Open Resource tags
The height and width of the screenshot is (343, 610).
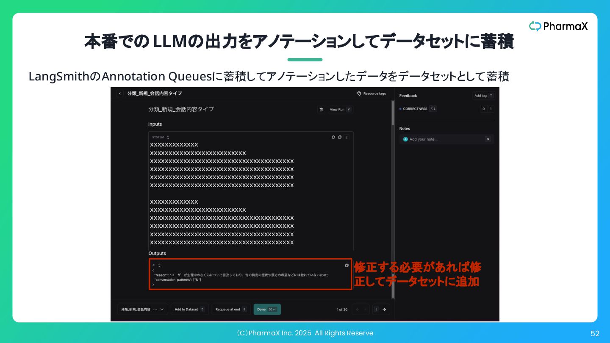[372, 94]
